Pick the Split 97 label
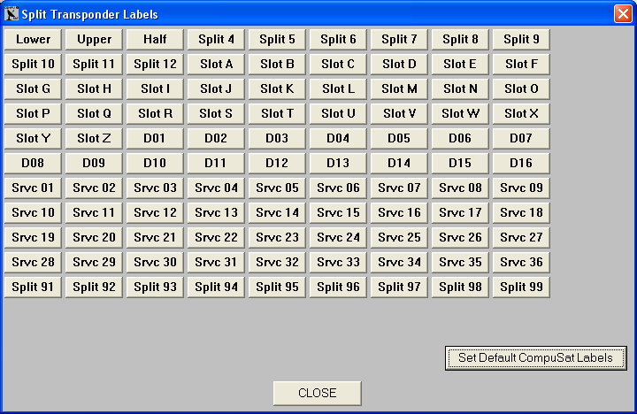 [399, 287]
